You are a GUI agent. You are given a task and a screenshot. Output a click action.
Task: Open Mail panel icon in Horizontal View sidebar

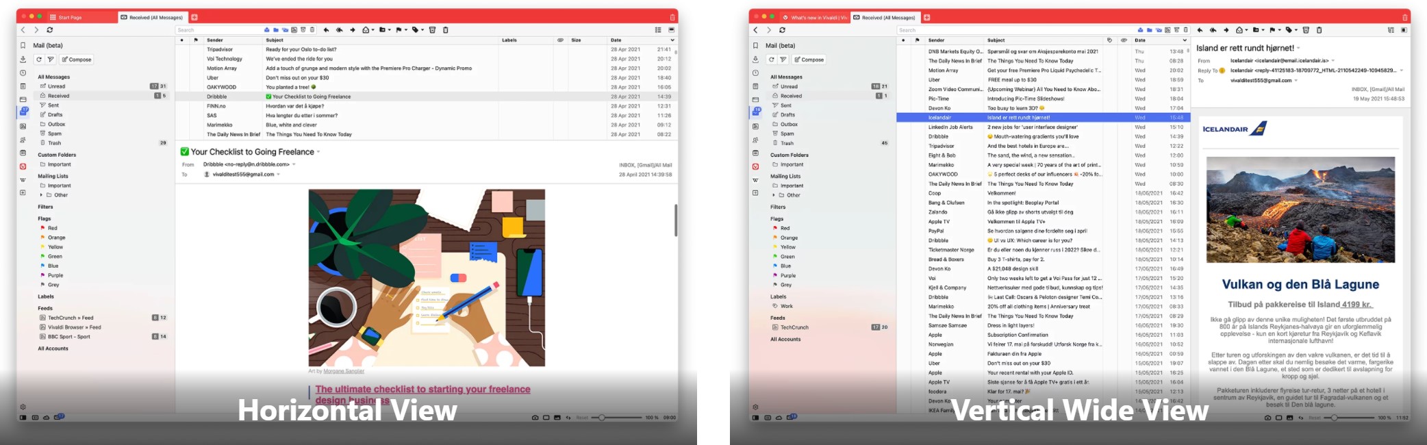[x=23, y=112]
